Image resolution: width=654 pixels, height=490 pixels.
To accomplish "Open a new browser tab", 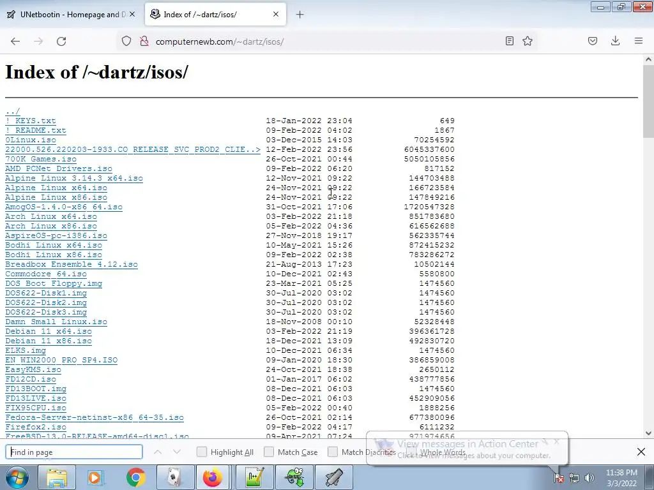I will 300,15.
